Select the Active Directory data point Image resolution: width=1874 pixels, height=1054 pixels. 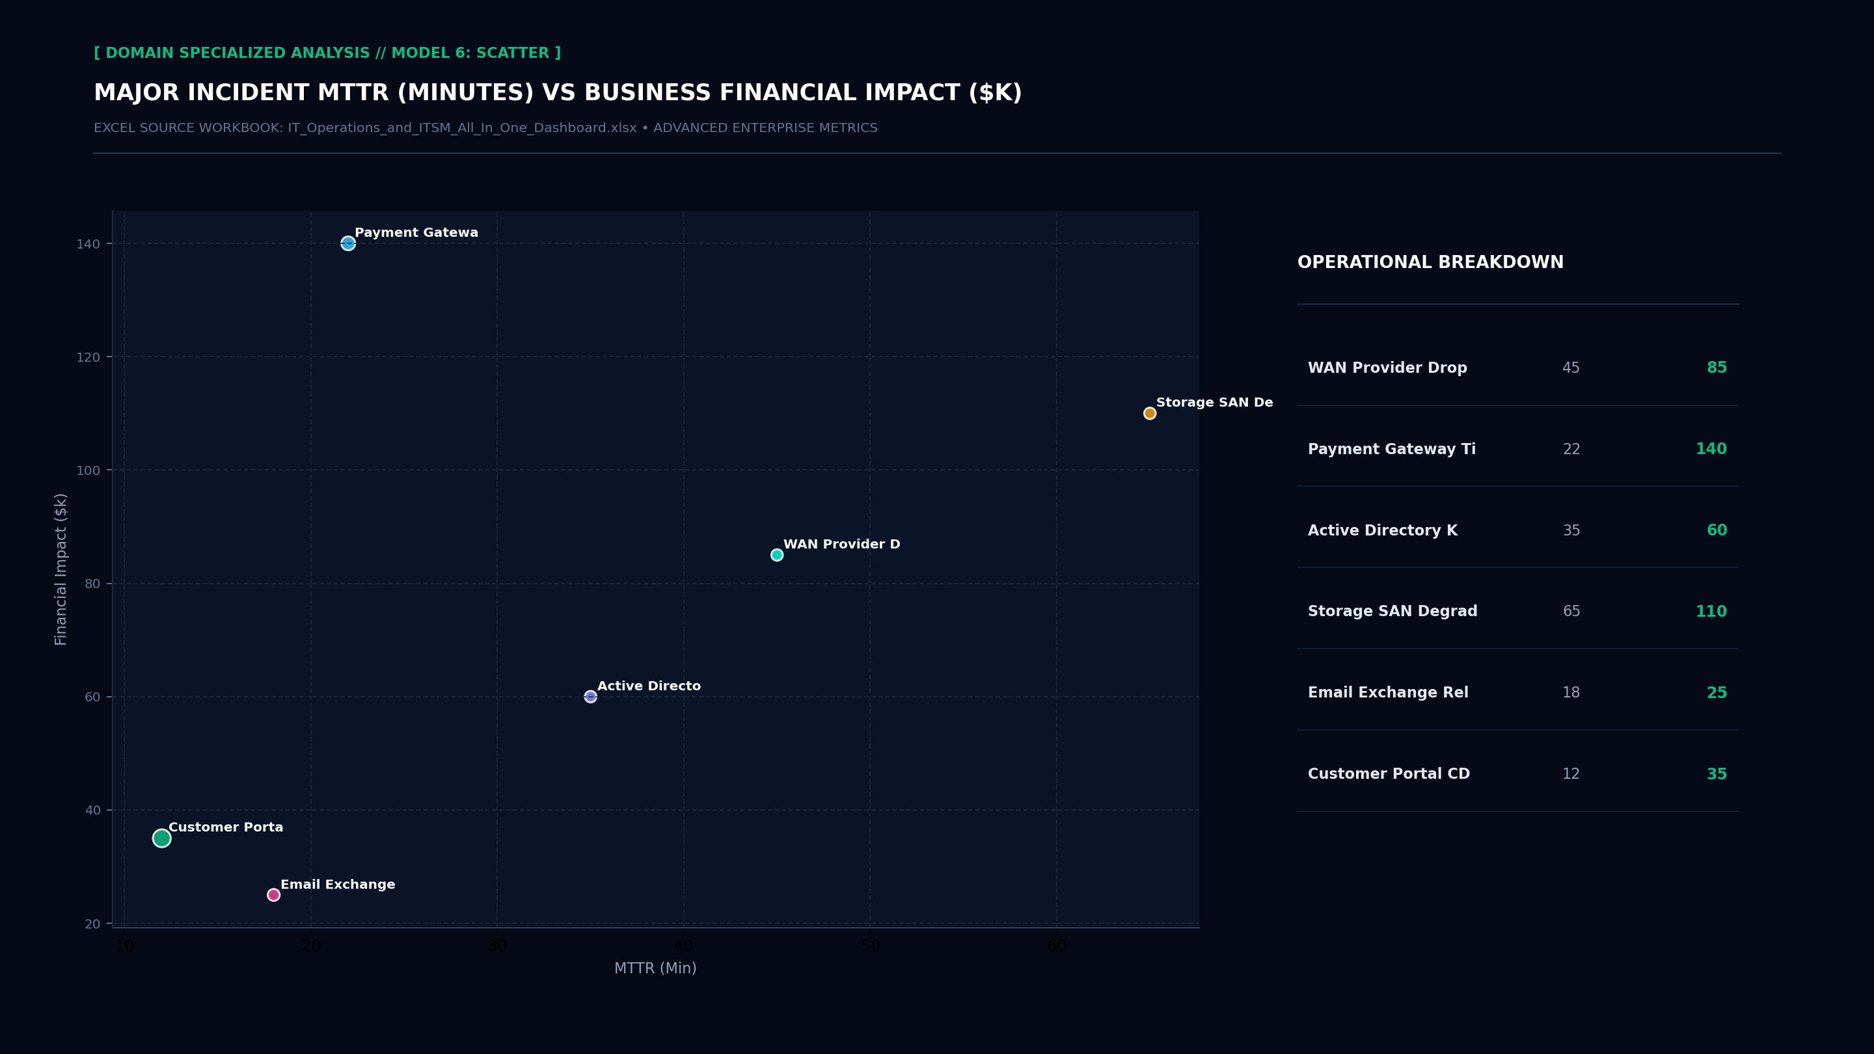tap(590, 697)
